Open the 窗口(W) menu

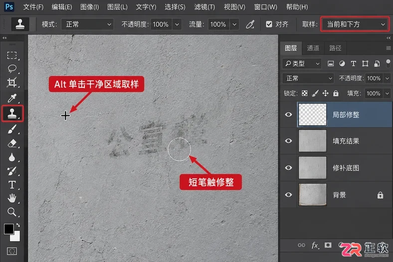pos(265,7)
